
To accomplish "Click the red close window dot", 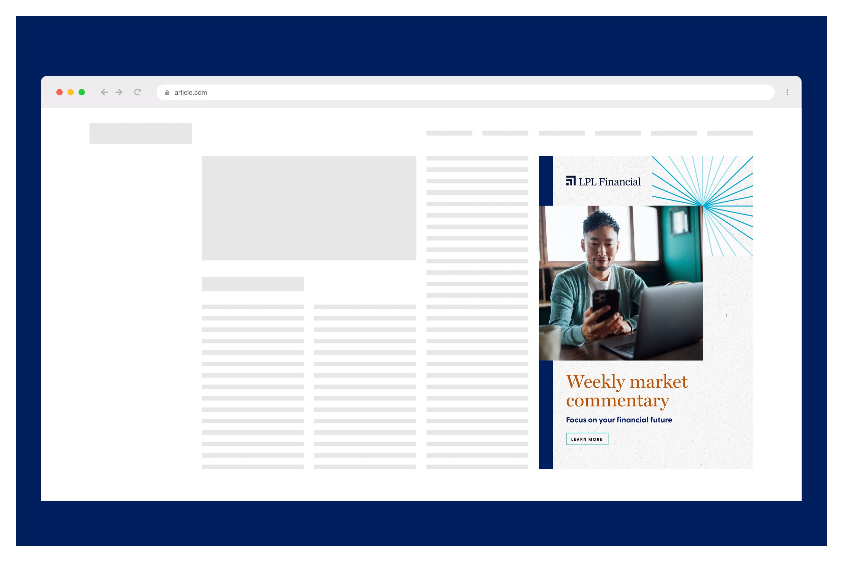I will point(59,92).
